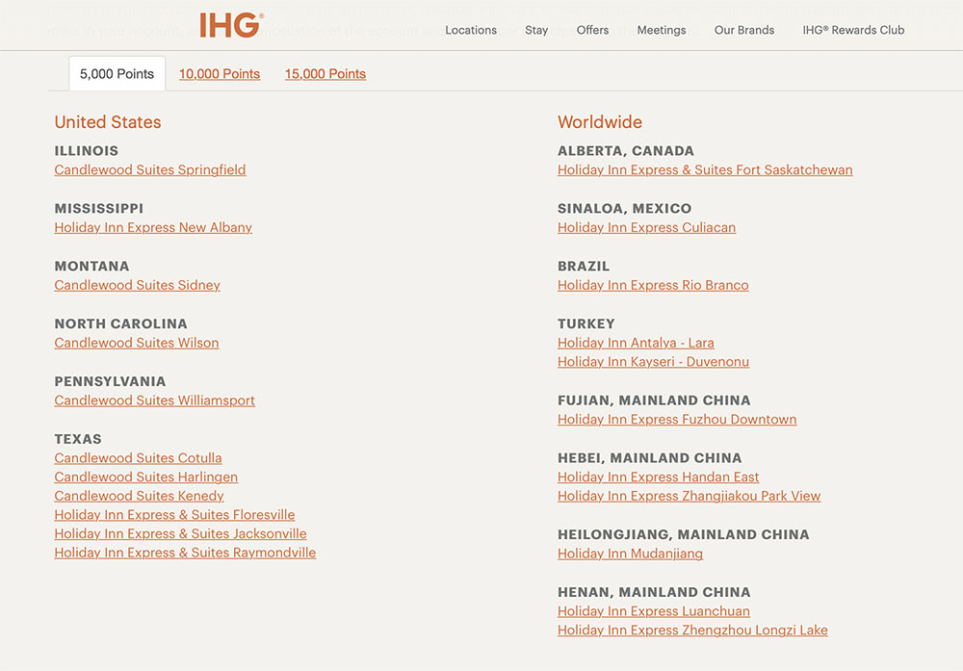
Task: Open Holiday Inn Express Fort Saskatchewan link
Action: (705, 170)
